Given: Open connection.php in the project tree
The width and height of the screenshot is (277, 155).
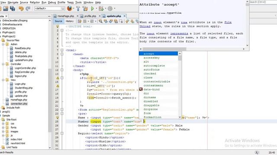Looking at the screenshot, I should tap(19, 104).
